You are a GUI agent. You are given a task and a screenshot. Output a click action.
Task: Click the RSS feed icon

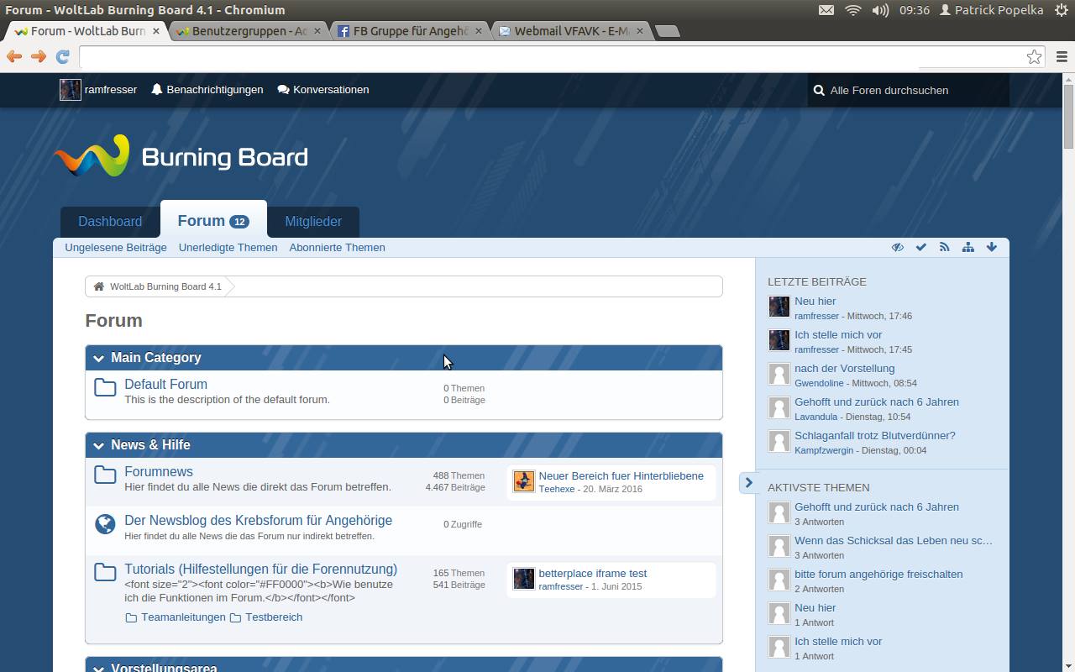click(x=945, y=247)
